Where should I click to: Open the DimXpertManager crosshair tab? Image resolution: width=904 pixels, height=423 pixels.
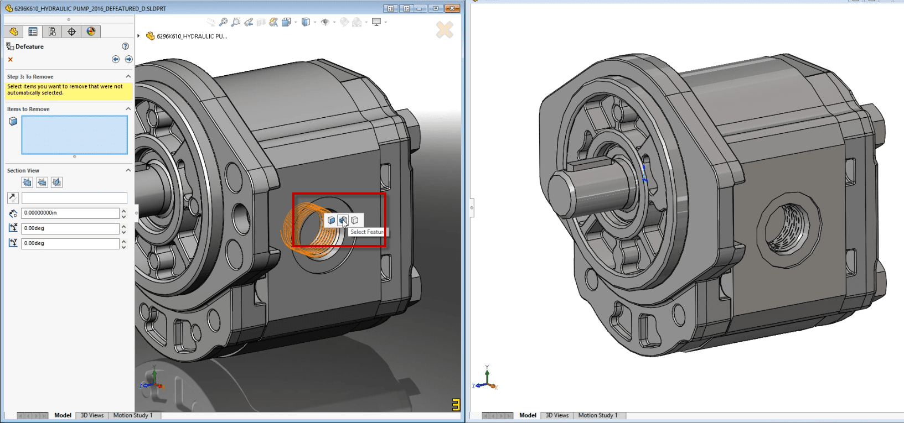tap(71, 32)
